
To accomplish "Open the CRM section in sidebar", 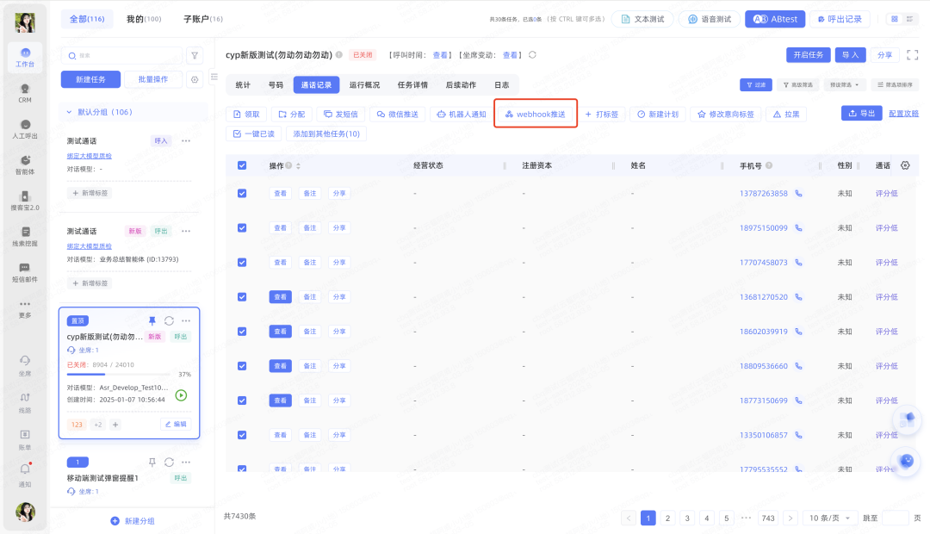I will point(25,93).
